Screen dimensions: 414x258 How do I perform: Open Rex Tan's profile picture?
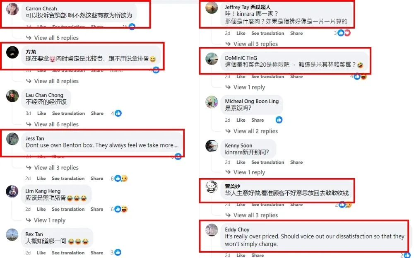12,235
